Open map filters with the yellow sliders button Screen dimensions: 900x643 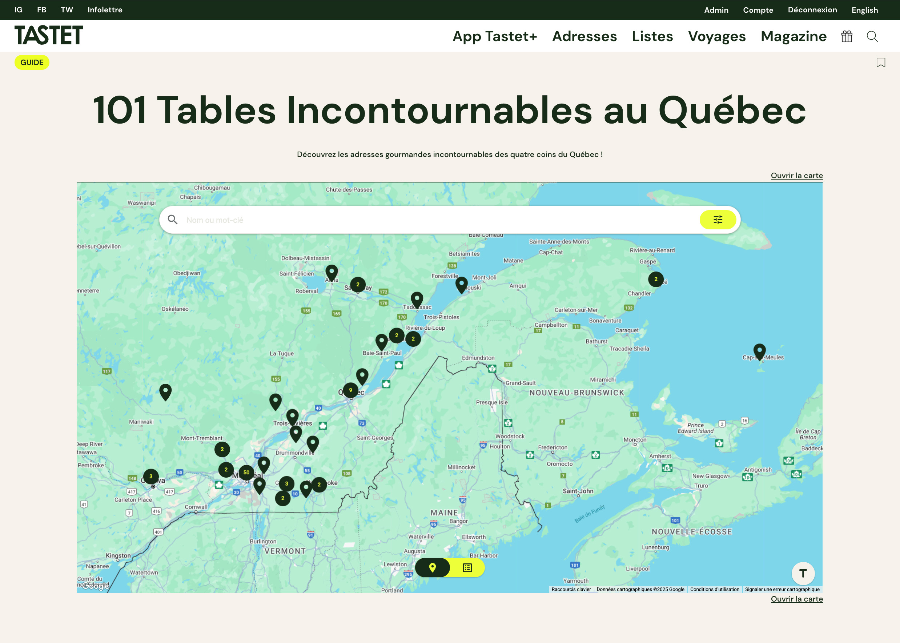[x=718, y=220]
